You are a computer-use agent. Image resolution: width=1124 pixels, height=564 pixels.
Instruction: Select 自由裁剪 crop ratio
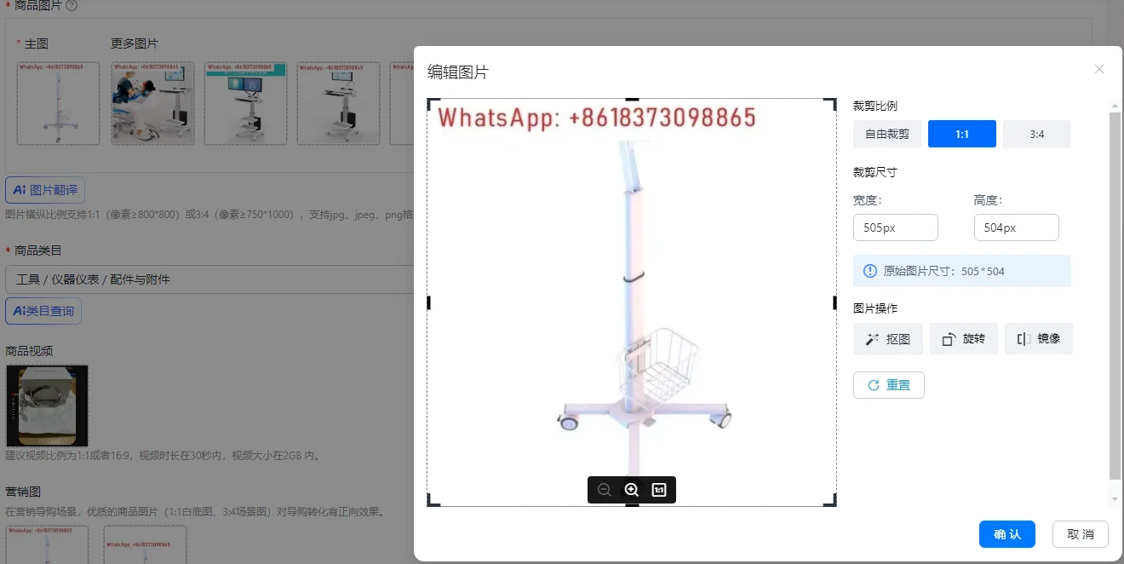click(x=887, y=135)
